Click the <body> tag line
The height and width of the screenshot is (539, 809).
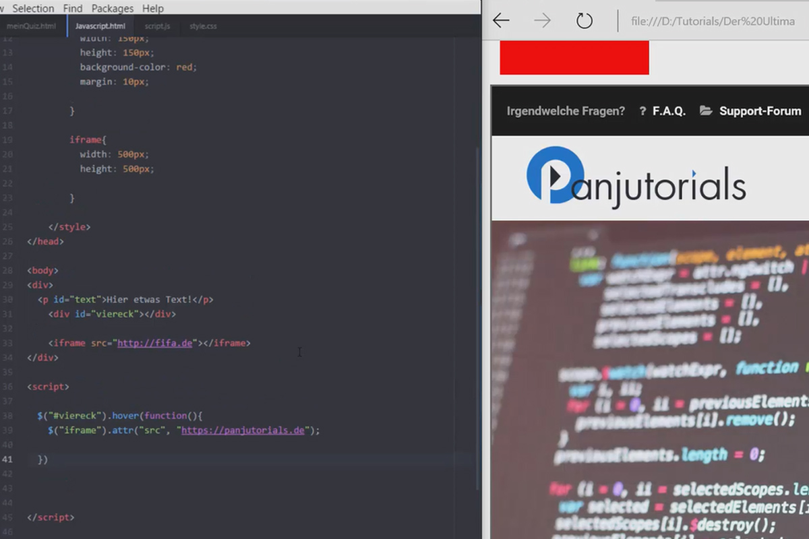pyautogui.click(x=42, y=270)
